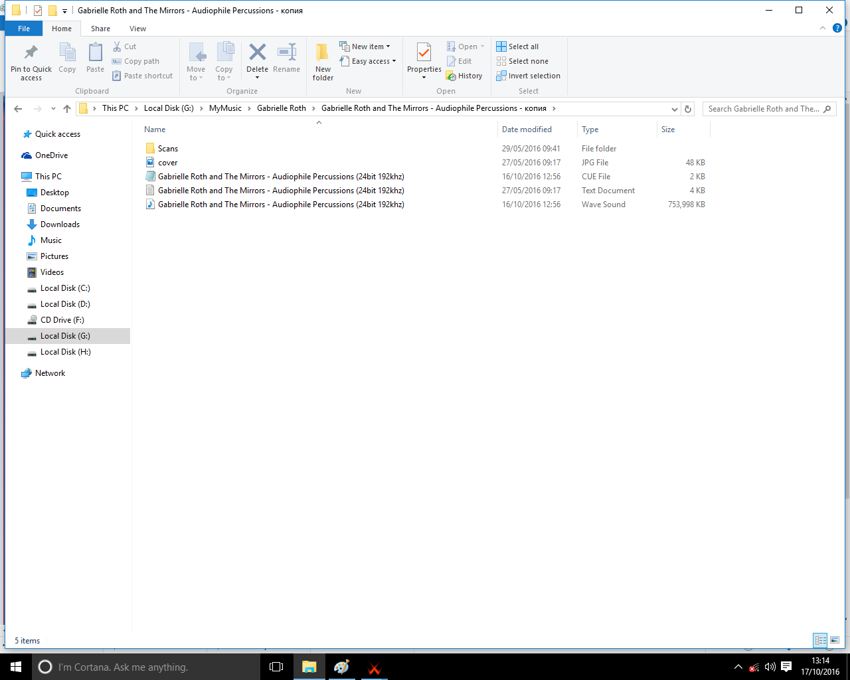Viewport: 850px width, 680px height.
Task: Click Local Disk (G:) in breadcrumb
Action: pos(169,108)
